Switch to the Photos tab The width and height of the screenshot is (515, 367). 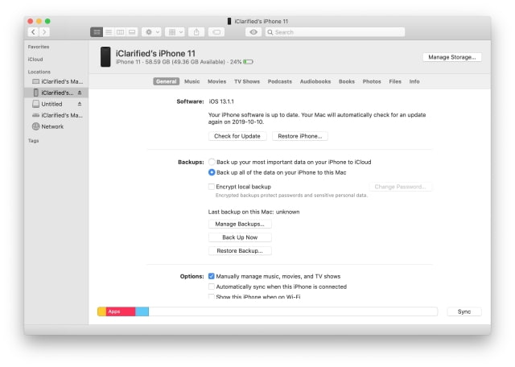(372, 81)
